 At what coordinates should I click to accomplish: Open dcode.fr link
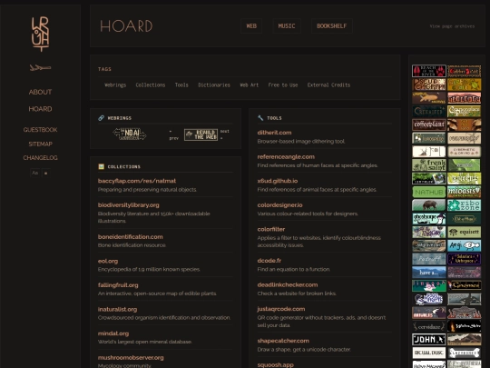click(x=269, y=261)
